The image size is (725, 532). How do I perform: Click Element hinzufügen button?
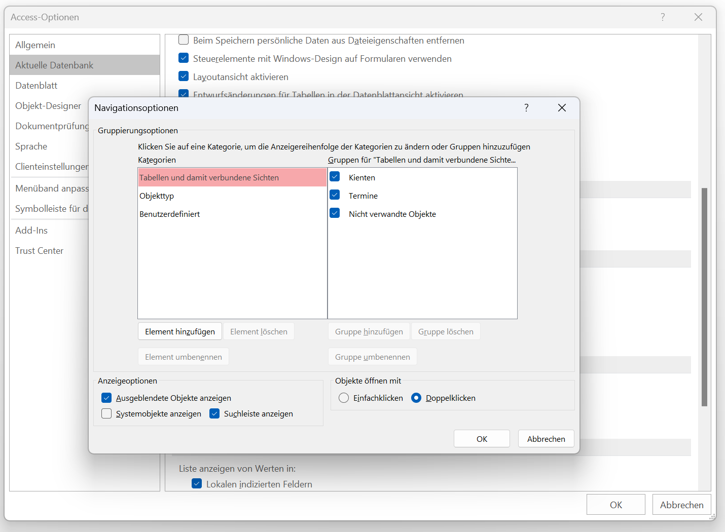coord(180,331)
